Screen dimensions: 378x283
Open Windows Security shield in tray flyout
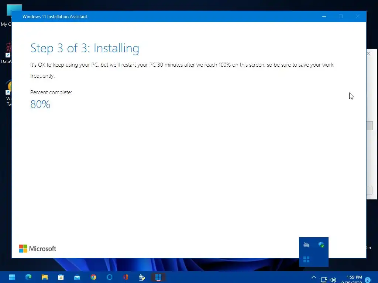pos(321,245)
